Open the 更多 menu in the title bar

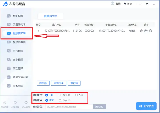pos(128,4)
